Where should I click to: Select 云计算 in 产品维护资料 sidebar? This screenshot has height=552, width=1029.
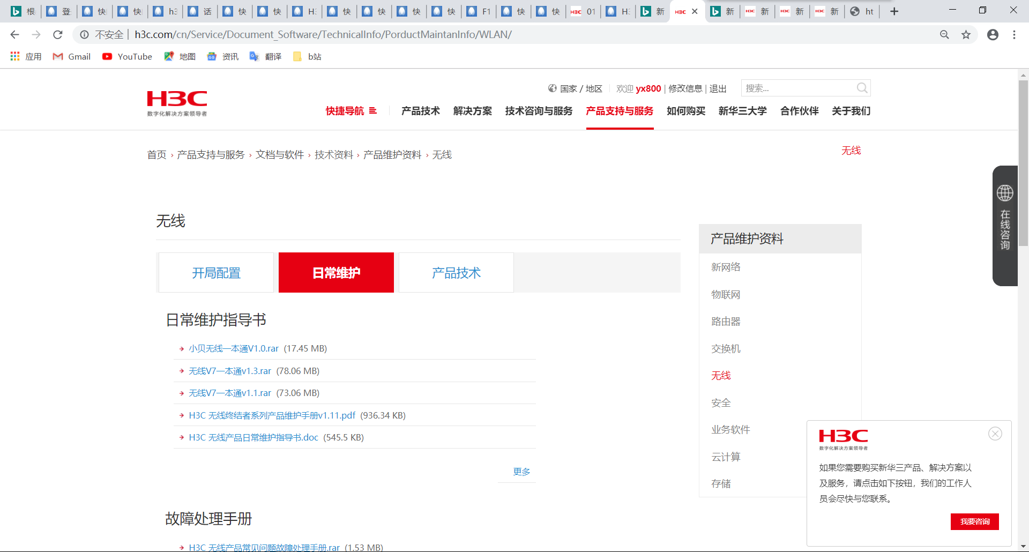tap(726, 457)
